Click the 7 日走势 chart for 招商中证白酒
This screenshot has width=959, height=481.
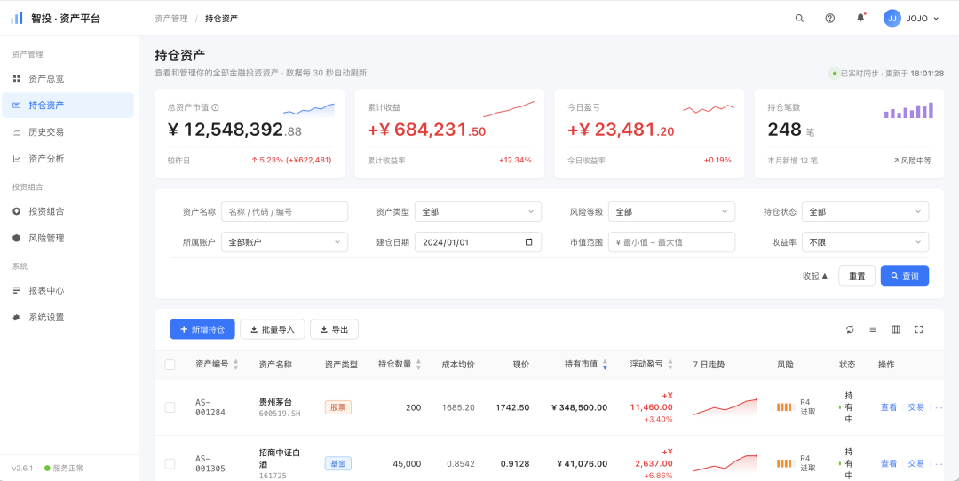(725, 464)
